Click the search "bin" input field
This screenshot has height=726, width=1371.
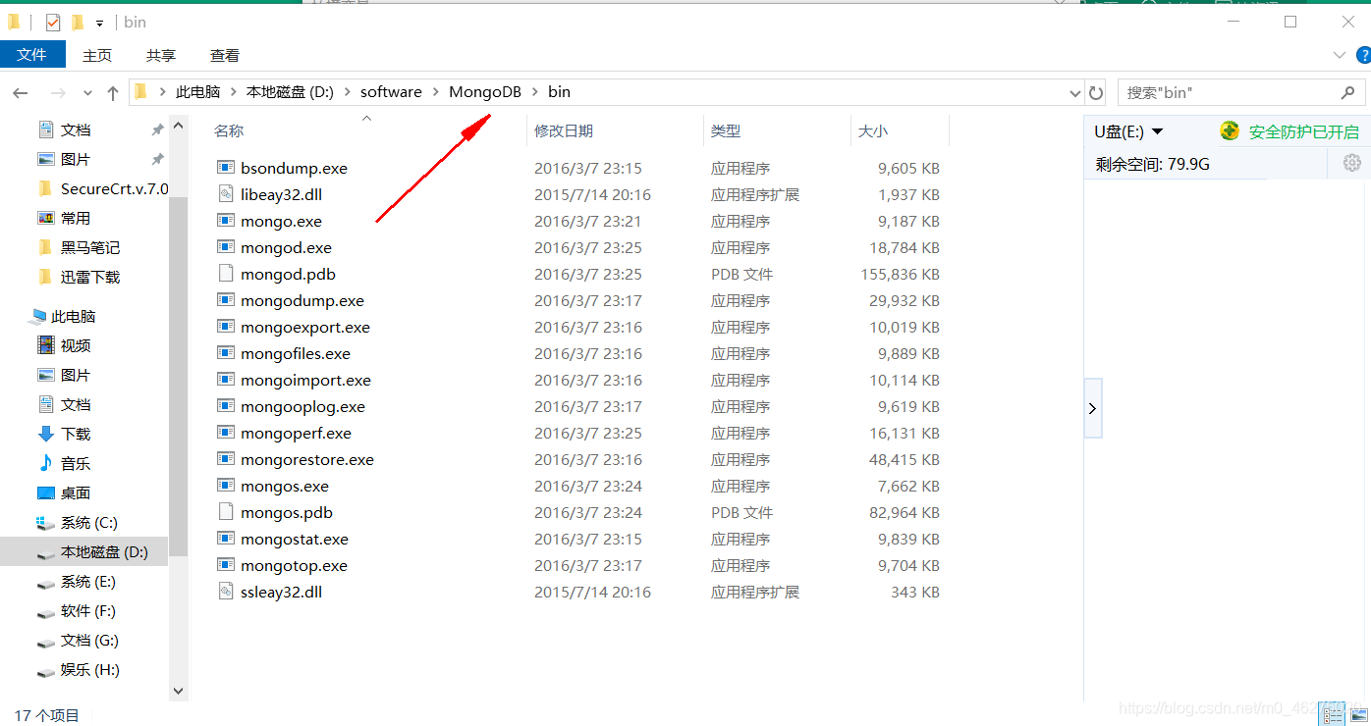[1228, 92]
